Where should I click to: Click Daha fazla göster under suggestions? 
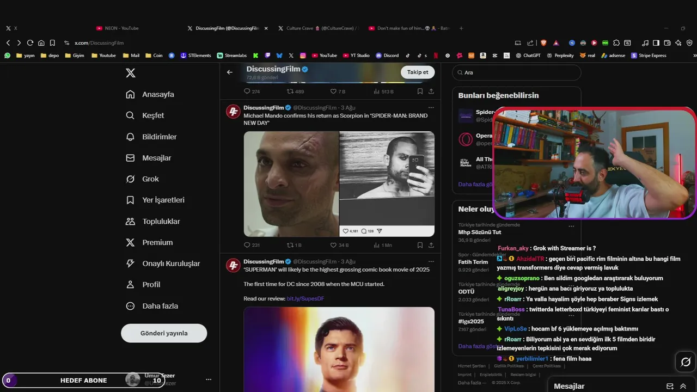click(x=475, y=184)
